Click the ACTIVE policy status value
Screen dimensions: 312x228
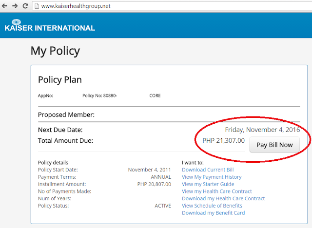click(163, 206)
